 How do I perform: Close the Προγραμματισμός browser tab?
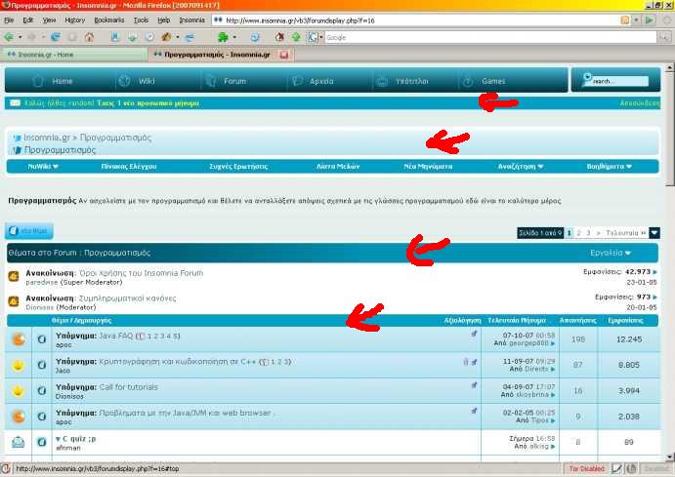click(284, 55)
